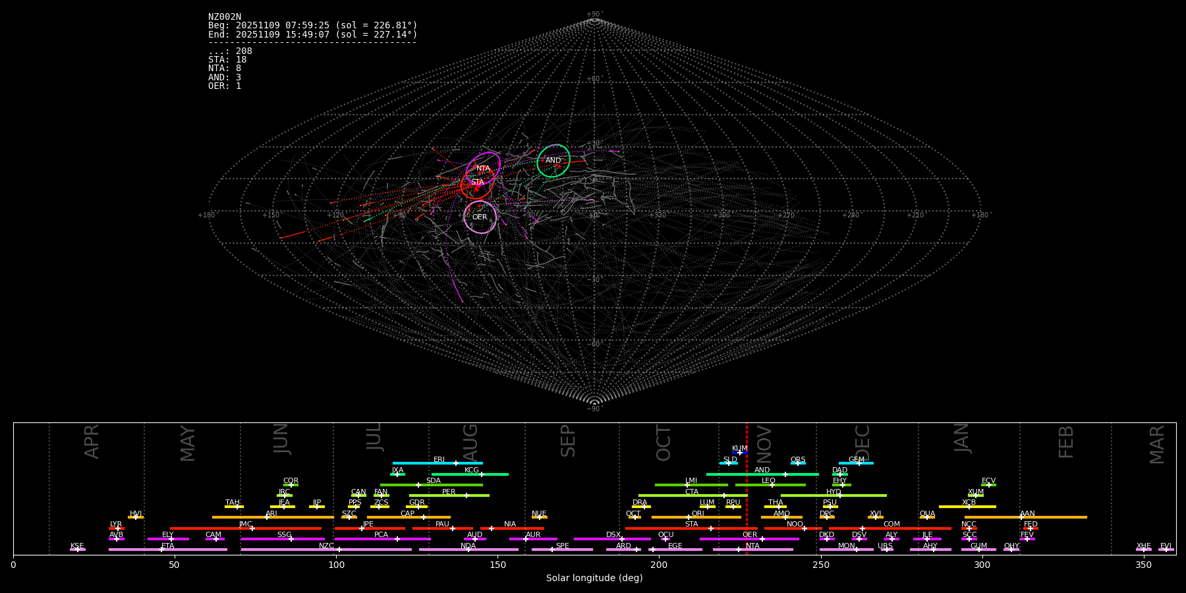Select the Beg: 20251109 07:59:25 line
The width and height of the screenshot is (1186, 593).
313,26
